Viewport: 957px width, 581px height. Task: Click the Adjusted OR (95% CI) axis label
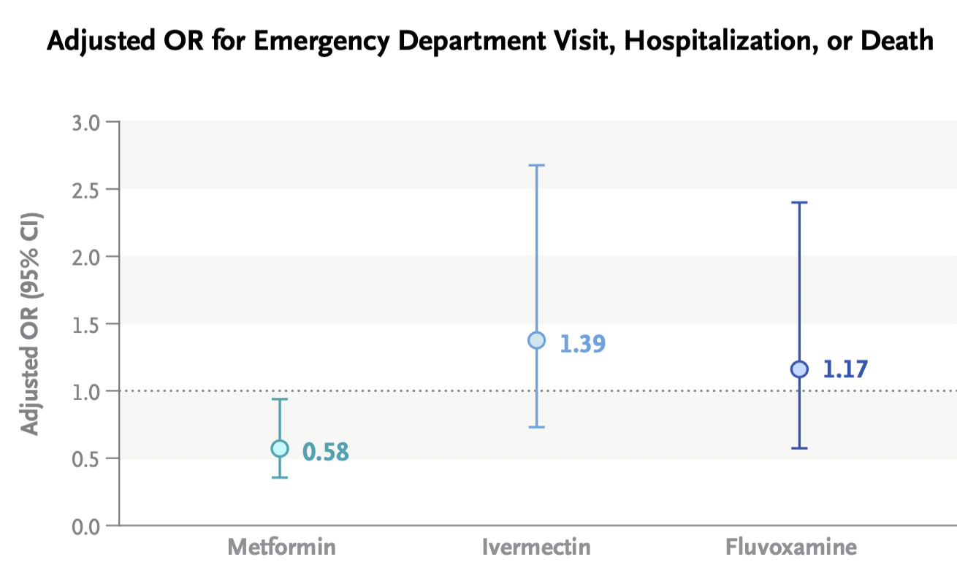coord(30,323)
